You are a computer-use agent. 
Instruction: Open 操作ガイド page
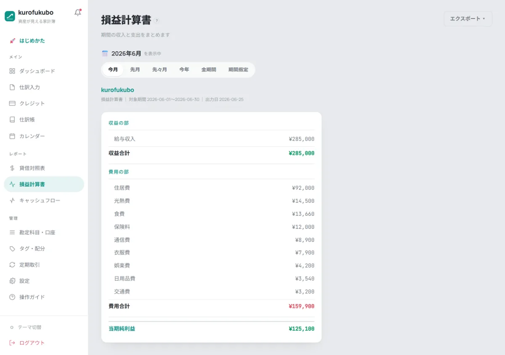click(44, 297)
